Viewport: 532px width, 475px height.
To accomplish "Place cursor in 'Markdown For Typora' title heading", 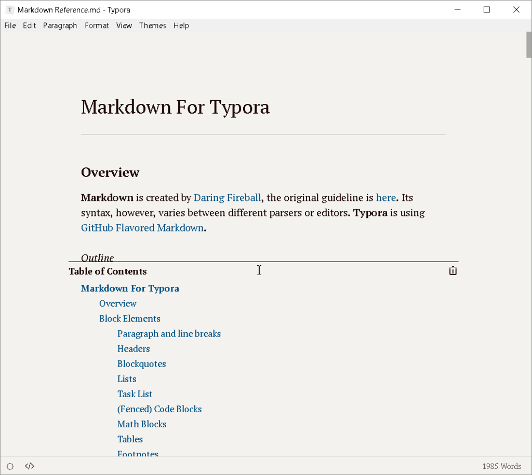I will pos(175,107).
